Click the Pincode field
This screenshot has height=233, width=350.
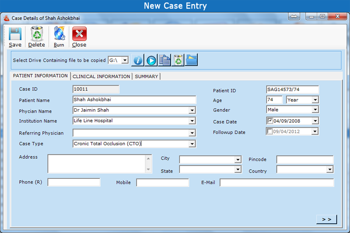[x=305, y=160]
